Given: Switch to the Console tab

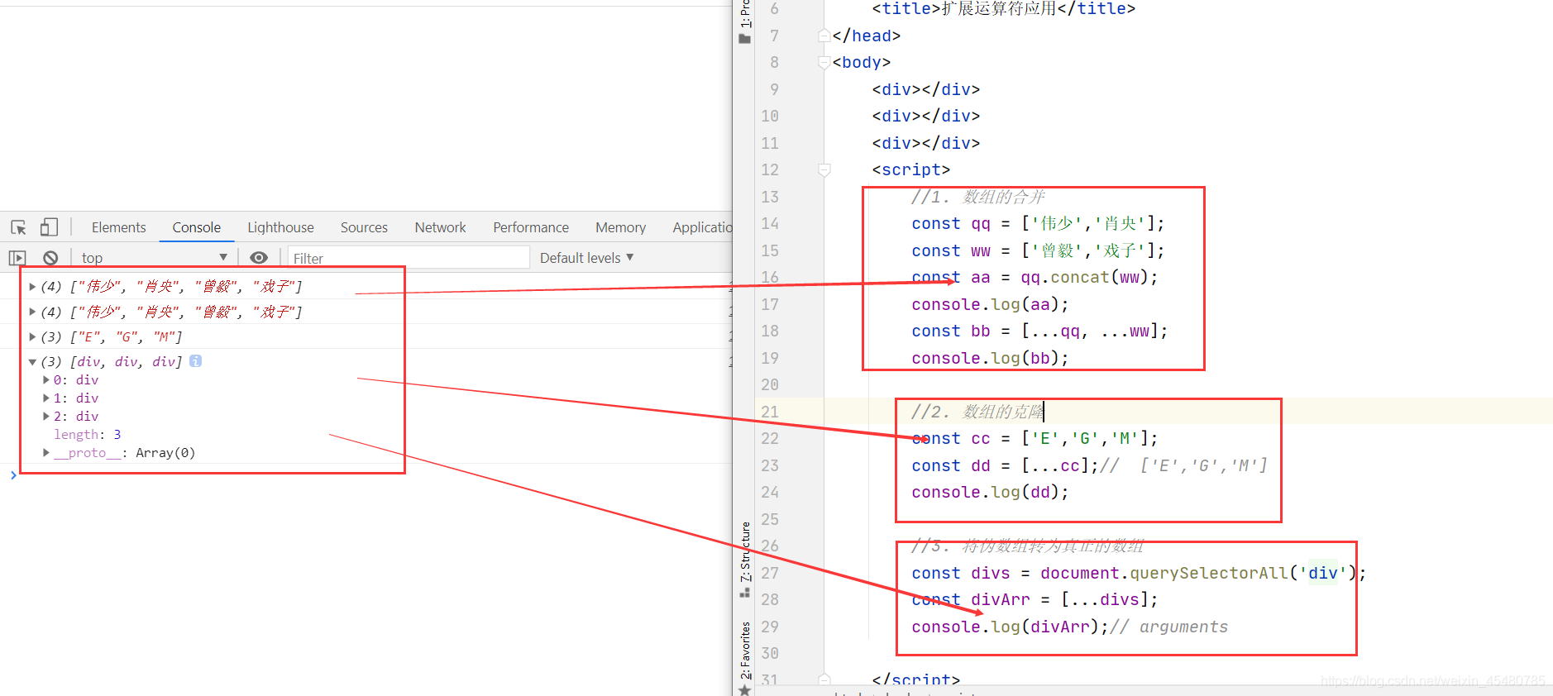Looking at the screenshot, I should [x=196, y=227].
